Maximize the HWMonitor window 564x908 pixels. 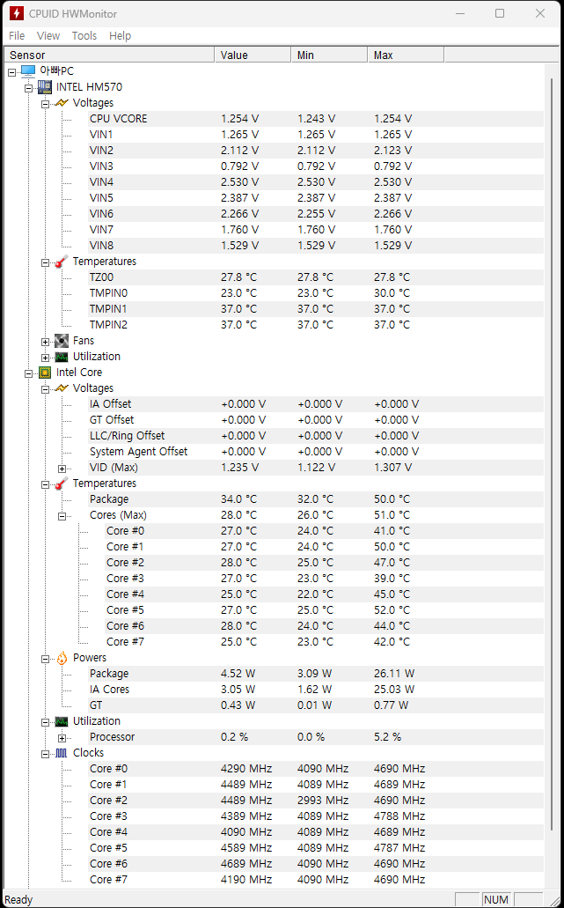pyautogui.click(x=500, y=13)
